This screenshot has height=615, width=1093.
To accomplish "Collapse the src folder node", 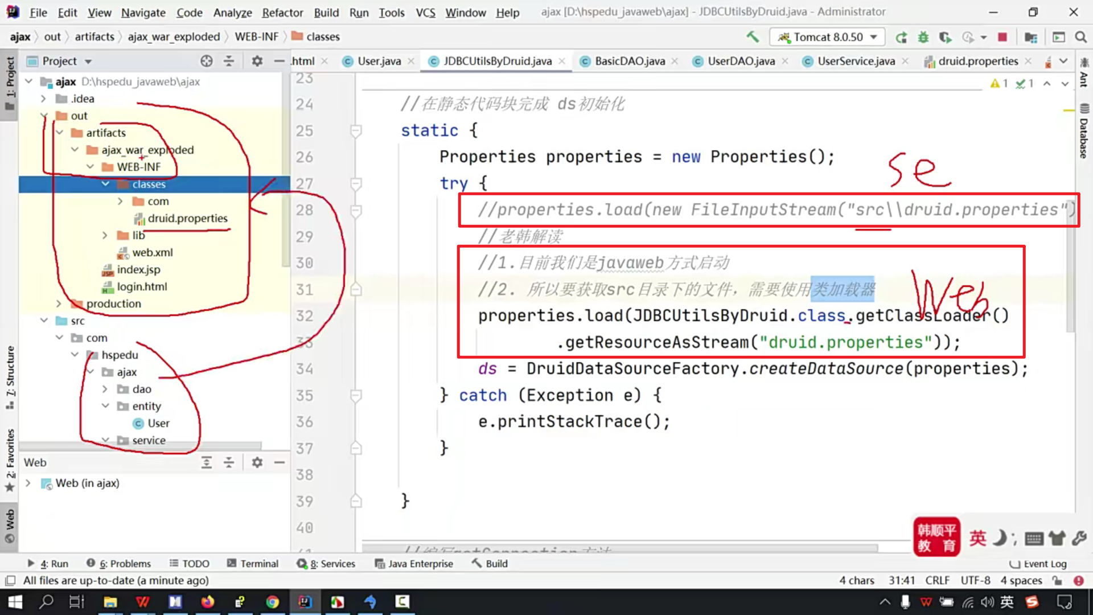I will pyautogui.click(x=44, y=321).
